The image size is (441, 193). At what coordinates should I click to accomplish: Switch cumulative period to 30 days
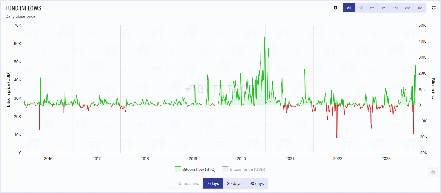(234, 183)
